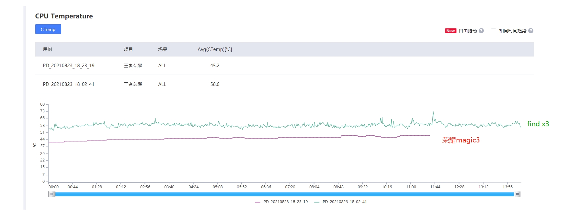Click right handle of time range slider
Image resolution: width=569 pixels, height=218 pixels.
(x=518, y=194)
